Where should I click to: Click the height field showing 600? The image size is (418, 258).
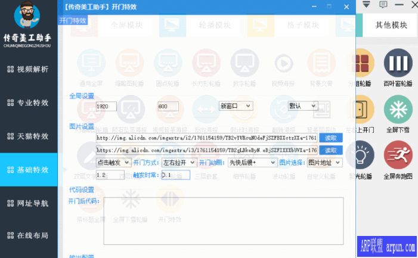point(168,107)
